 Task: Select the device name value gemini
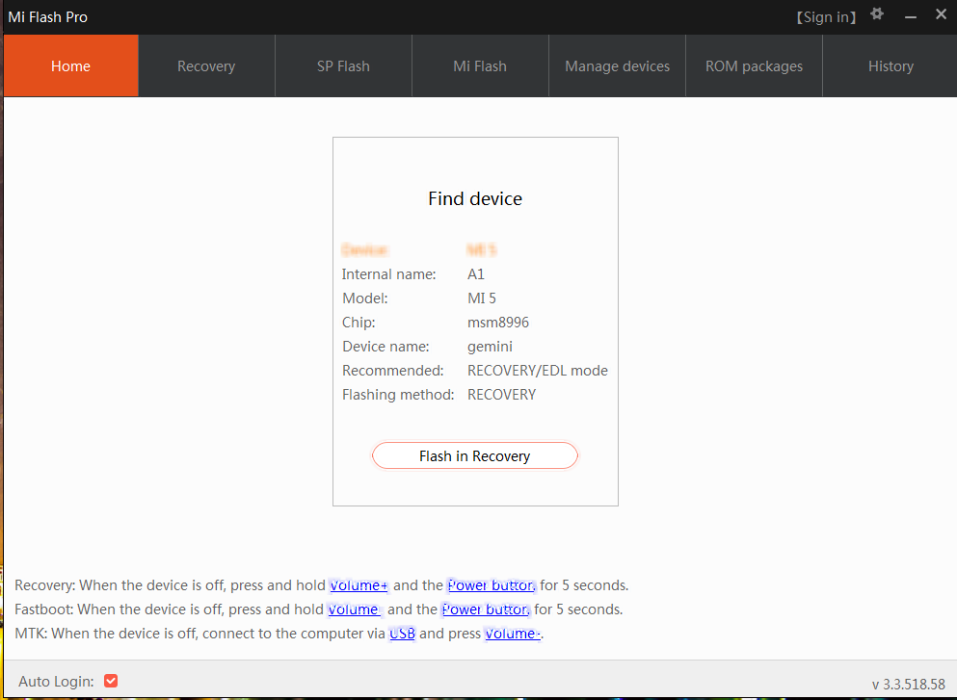[490, 347]
